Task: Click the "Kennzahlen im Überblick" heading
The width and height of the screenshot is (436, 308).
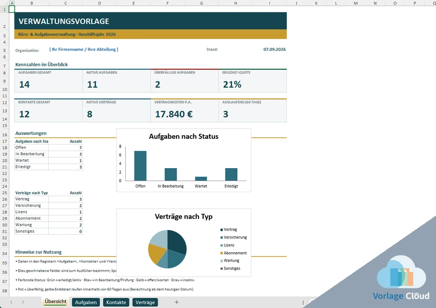Action: [x=42, y=65]
